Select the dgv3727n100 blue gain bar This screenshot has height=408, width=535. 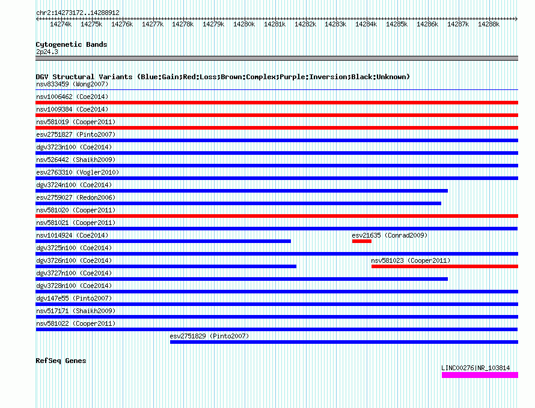[x=242, y=279]
